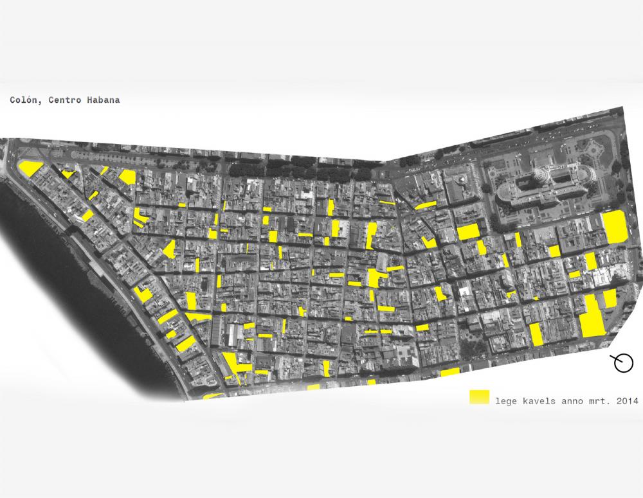The width and height of the screenshot is (643, 498).
Task: Click the 'lege kavels anno mrt. 2014' legend text
Action: pyautogui.click(x=566, y=401)
